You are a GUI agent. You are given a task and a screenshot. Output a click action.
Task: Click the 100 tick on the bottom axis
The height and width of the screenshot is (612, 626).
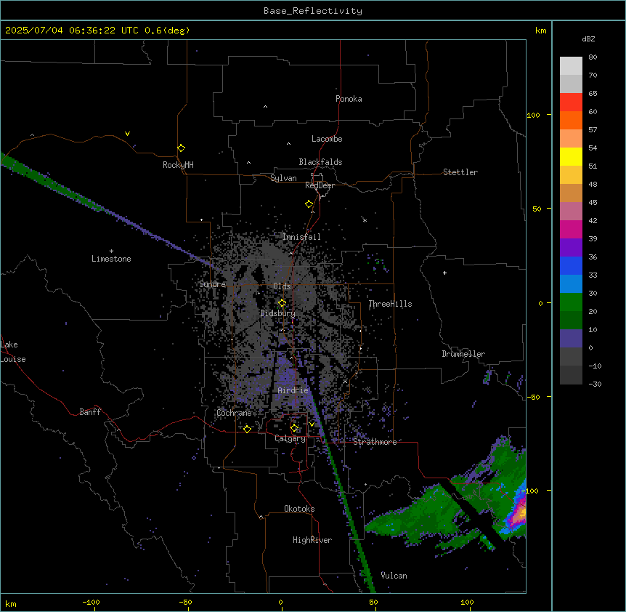click(467, 602)
